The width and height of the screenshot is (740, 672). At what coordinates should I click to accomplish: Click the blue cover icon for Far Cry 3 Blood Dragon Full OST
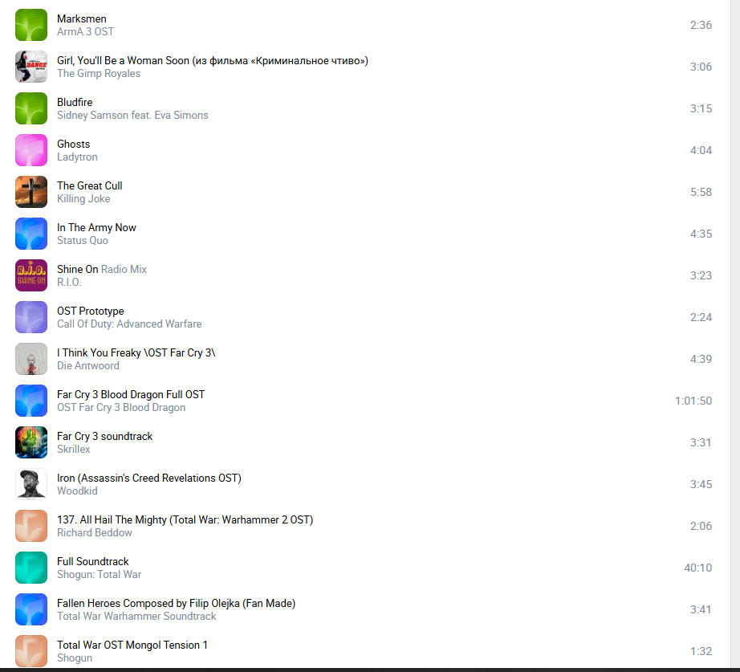(31, 401)
